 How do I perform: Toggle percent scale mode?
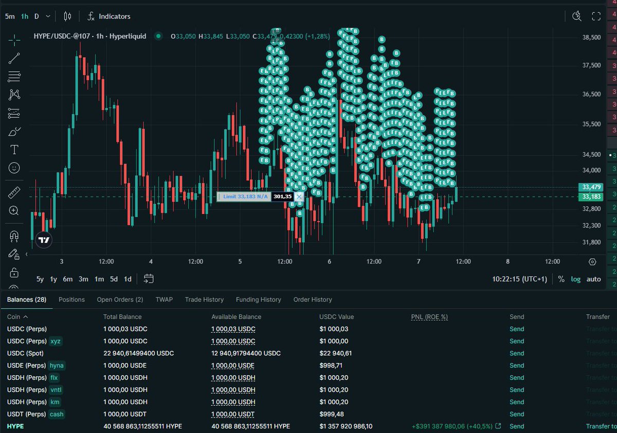pyautogui.click(x=561, y=279)
